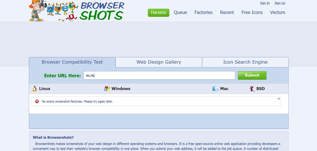
Task: Switch to Icon Search Engine tab
Action: [245, 62]
